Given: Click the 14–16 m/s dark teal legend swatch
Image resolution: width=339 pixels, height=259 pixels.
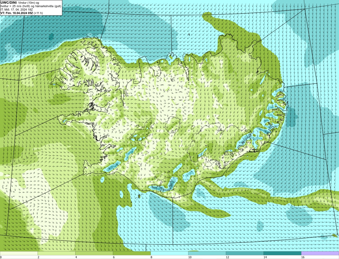Looking at the screenshot, I should point(283,253).
